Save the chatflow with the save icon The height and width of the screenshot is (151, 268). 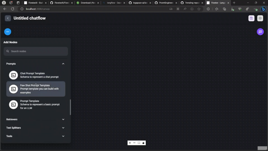[251, 18]
